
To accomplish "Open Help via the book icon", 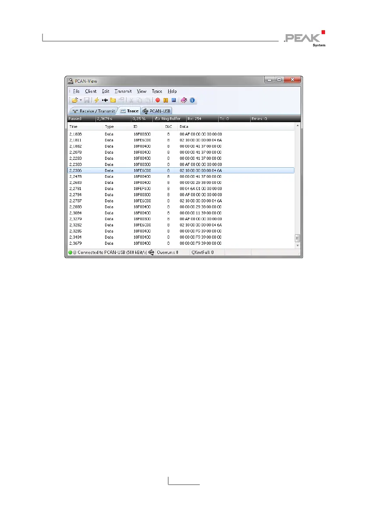I will pos(184,100).
